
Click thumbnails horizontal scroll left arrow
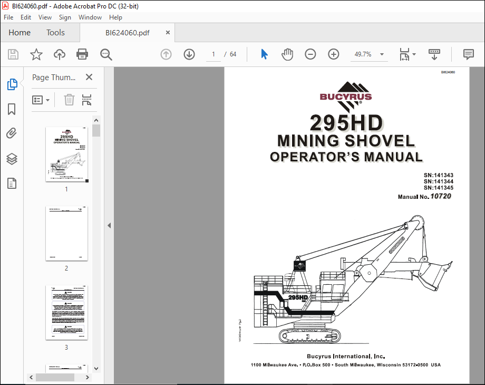(x=31, y=377)
